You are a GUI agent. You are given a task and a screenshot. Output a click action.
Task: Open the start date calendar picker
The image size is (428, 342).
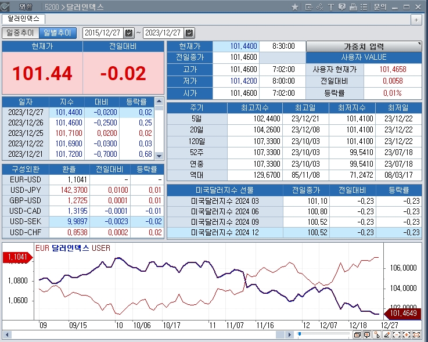[x=129, y=33]
